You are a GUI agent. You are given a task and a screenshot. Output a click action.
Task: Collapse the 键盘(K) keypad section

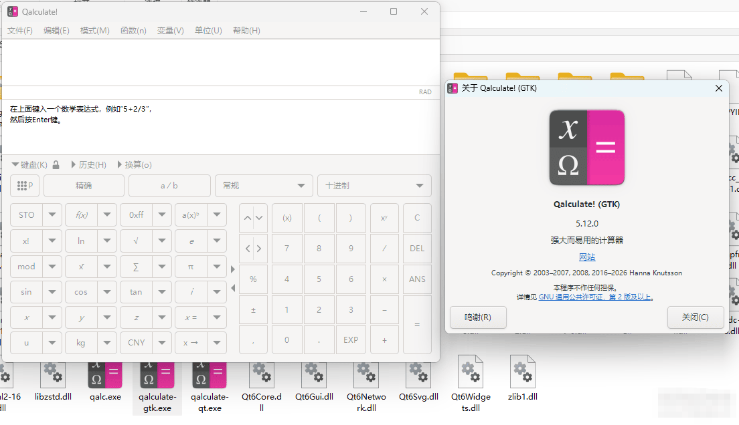[x=29, y=165]
